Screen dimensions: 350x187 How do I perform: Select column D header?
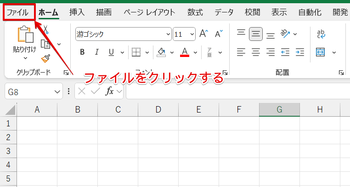click(158, 109)
